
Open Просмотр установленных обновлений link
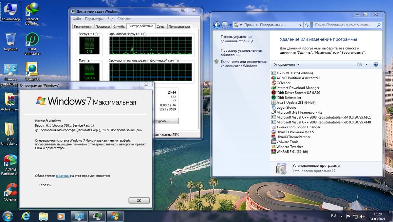241,53
